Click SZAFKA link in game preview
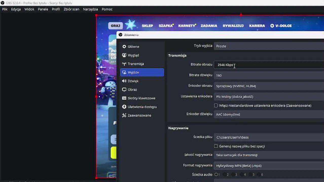Viewport: 324px width, 182px height. tap(166, 26)
